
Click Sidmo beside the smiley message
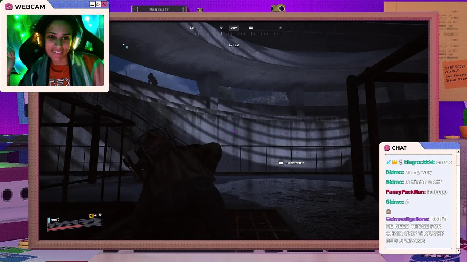coord(395,202)
